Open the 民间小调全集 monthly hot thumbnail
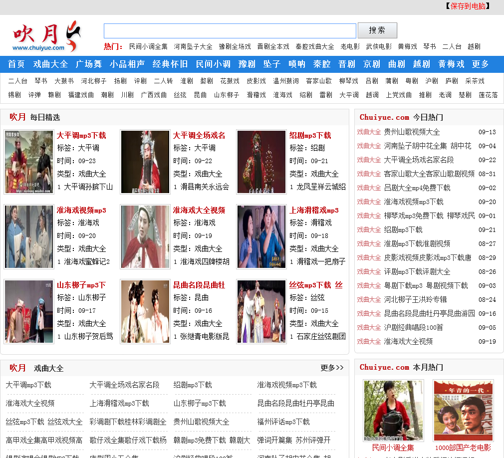 (x=393, y=411)
